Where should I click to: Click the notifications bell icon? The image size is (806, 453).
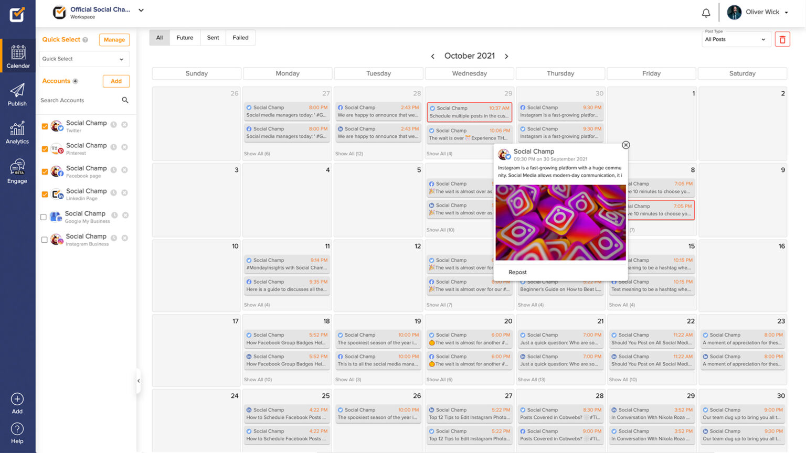pos(706,13)
